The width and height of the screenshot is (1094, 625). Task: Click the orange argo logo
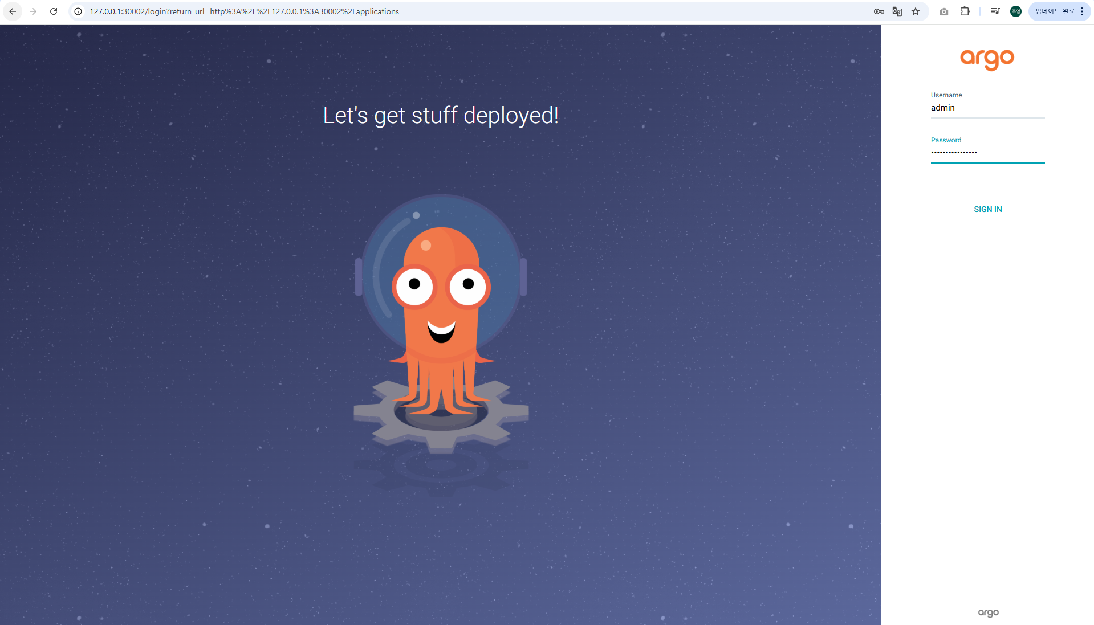987,59
